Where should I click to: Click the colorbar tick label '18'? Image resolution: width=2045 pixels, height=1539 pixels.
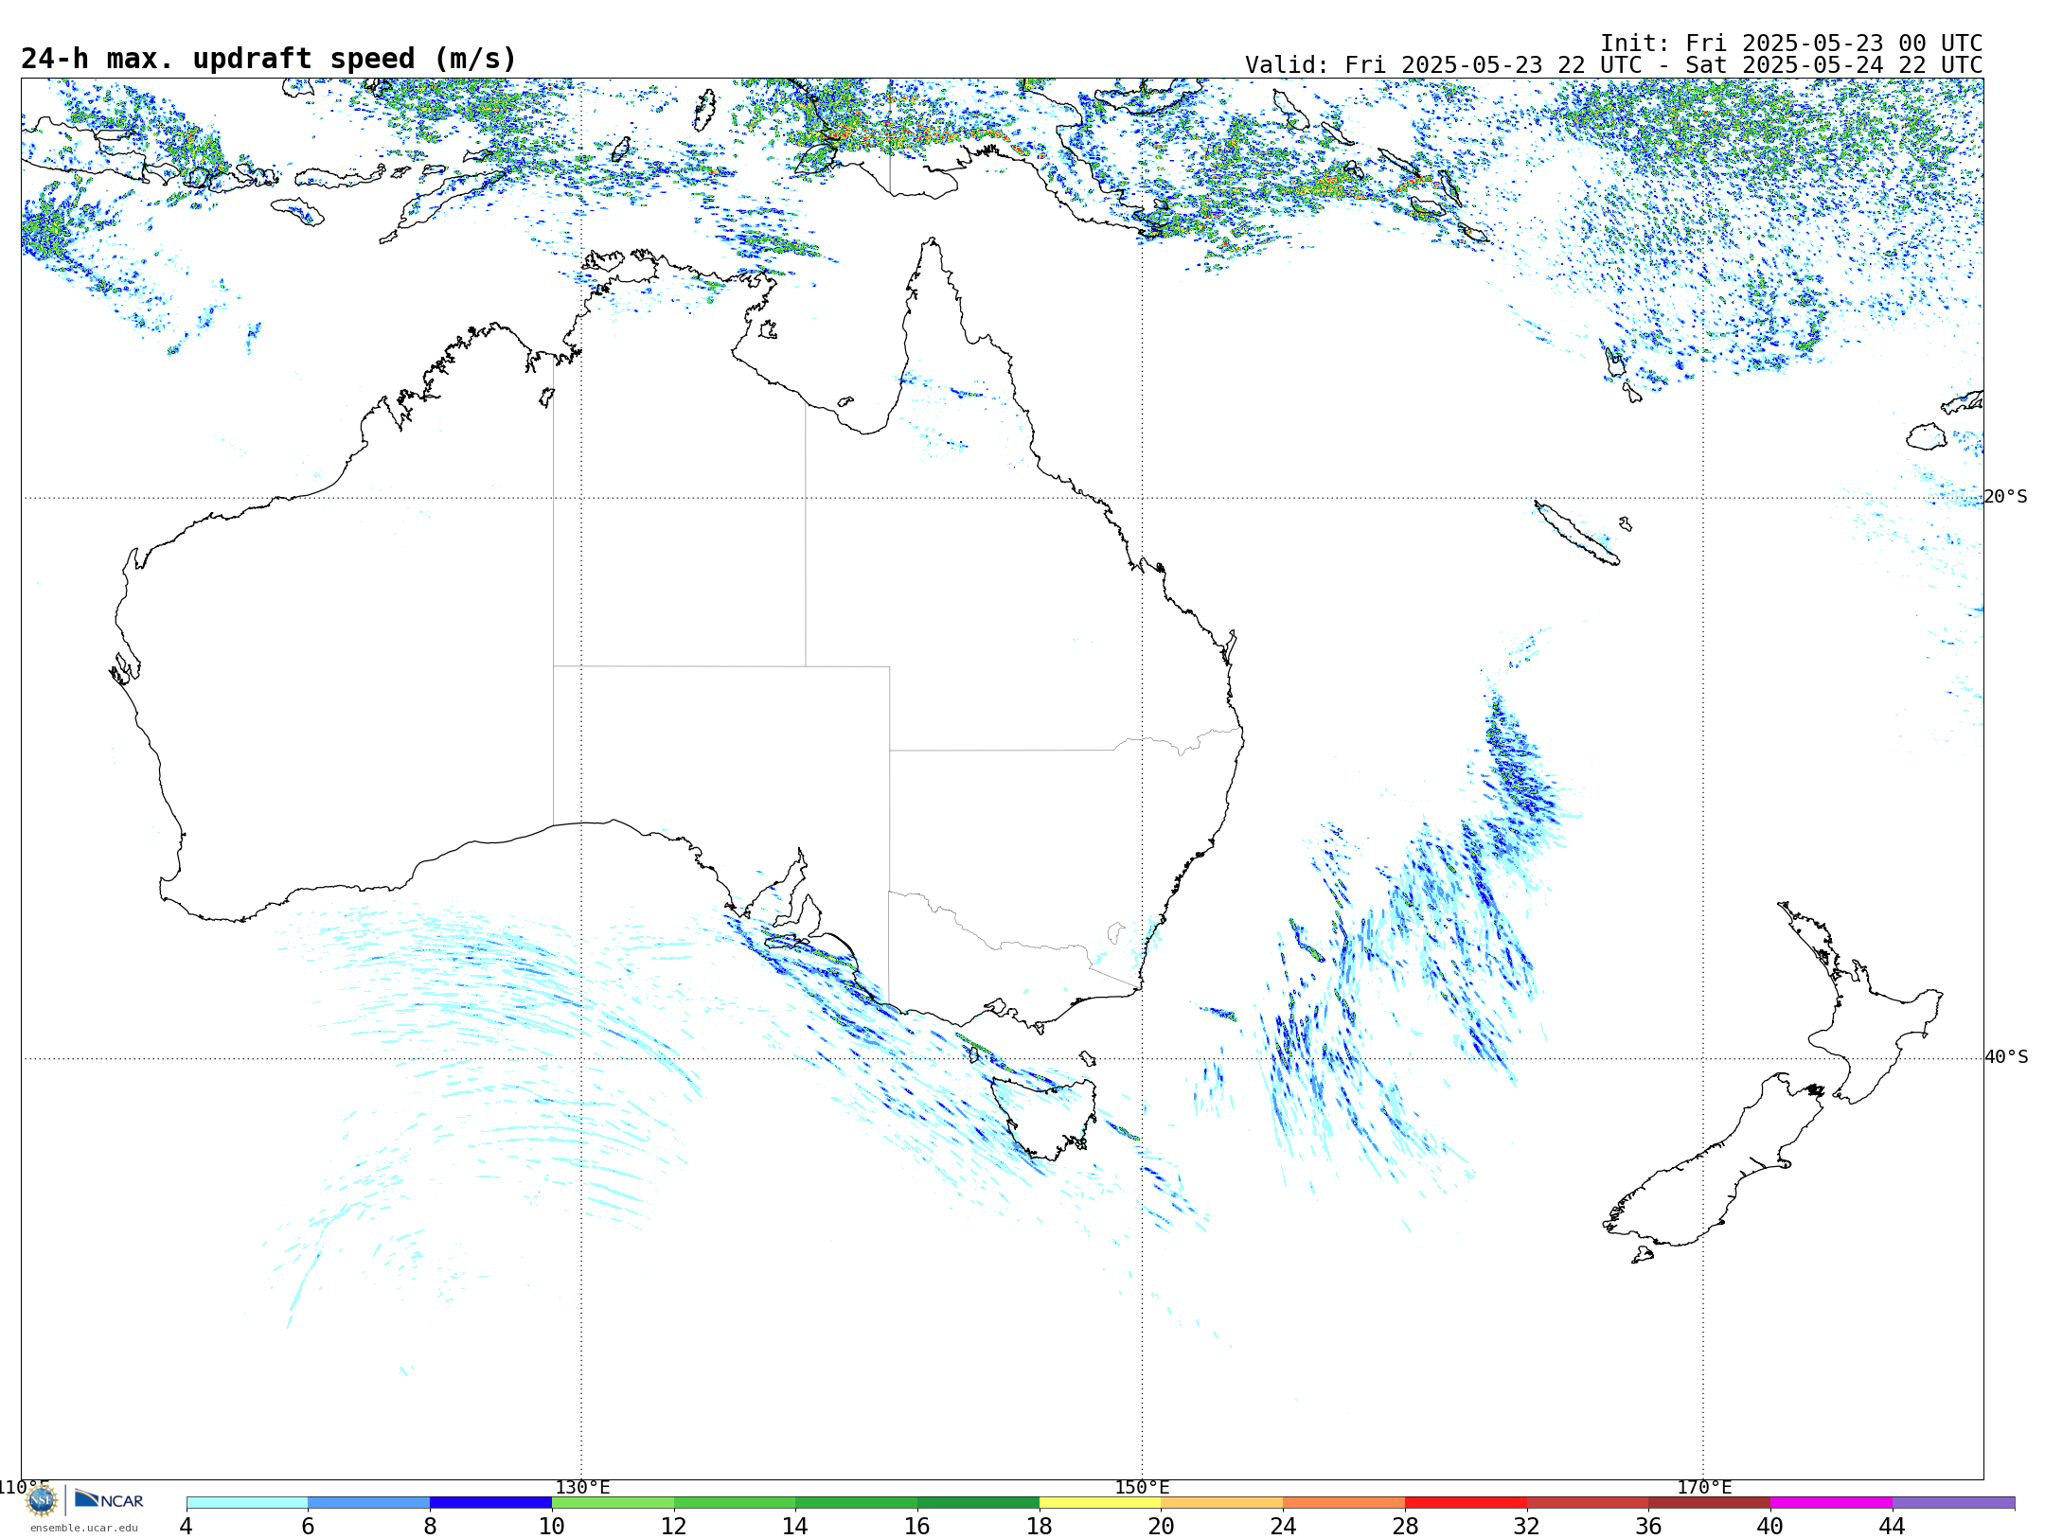point(1040,1527)
